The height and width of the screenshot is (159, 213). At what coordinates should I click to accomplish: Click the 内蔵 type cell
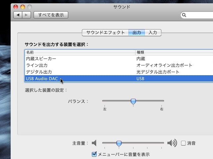(141, 59)
